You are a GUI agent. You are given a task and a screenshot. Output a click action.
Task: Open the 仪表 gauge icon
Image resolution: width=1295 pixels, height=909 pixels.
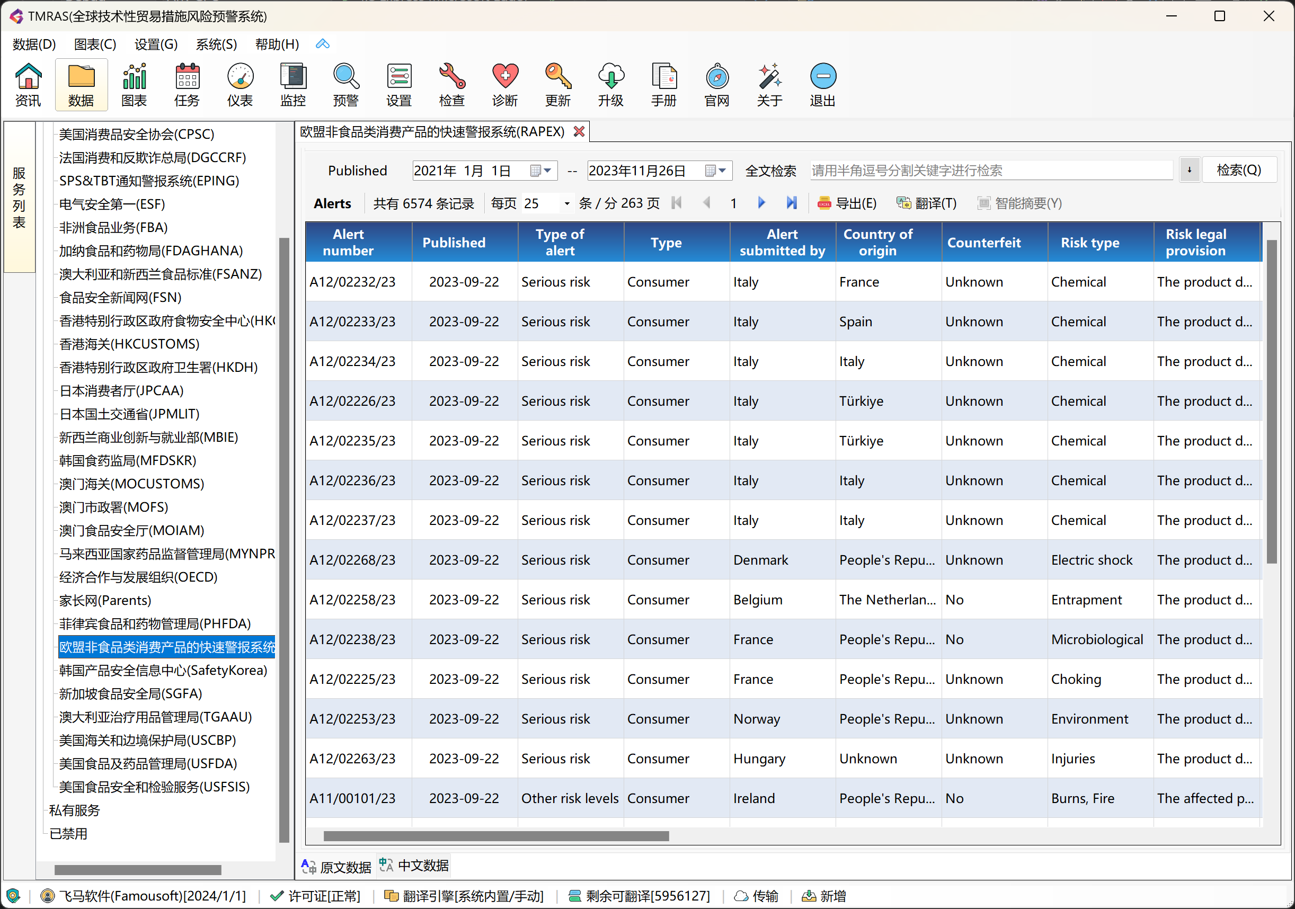tap(240, 85)
